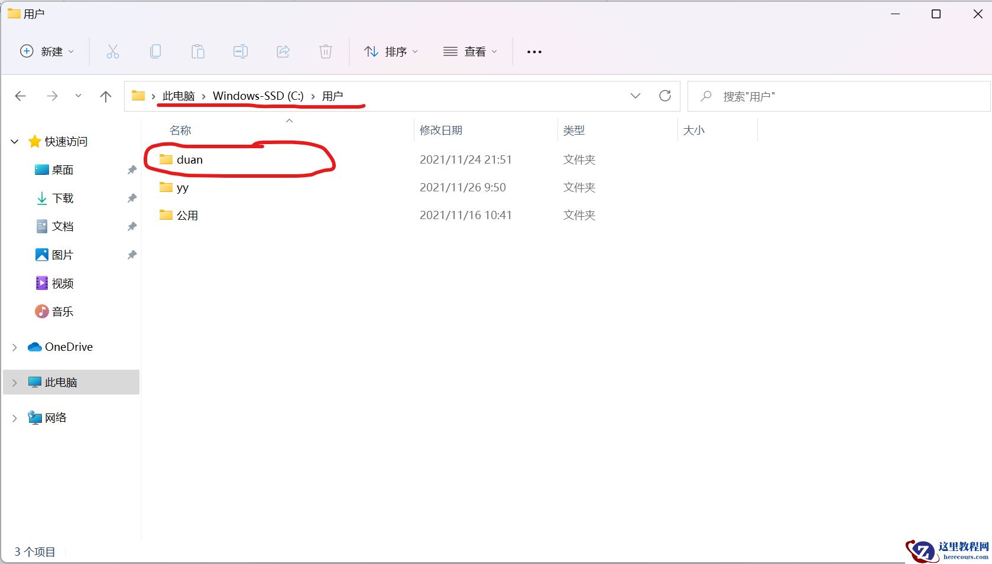The height and width of the screenshot is (564, 992).
Task: Click 此电脑 in the breadcrumb path
Action: tap(179, 96)
